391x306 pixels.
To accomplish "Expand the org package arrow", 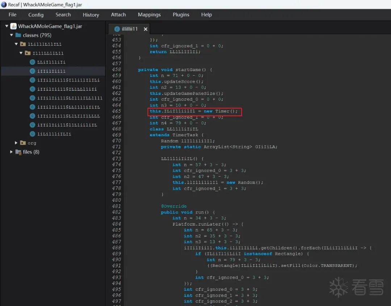I will click(x=16, y=143).
